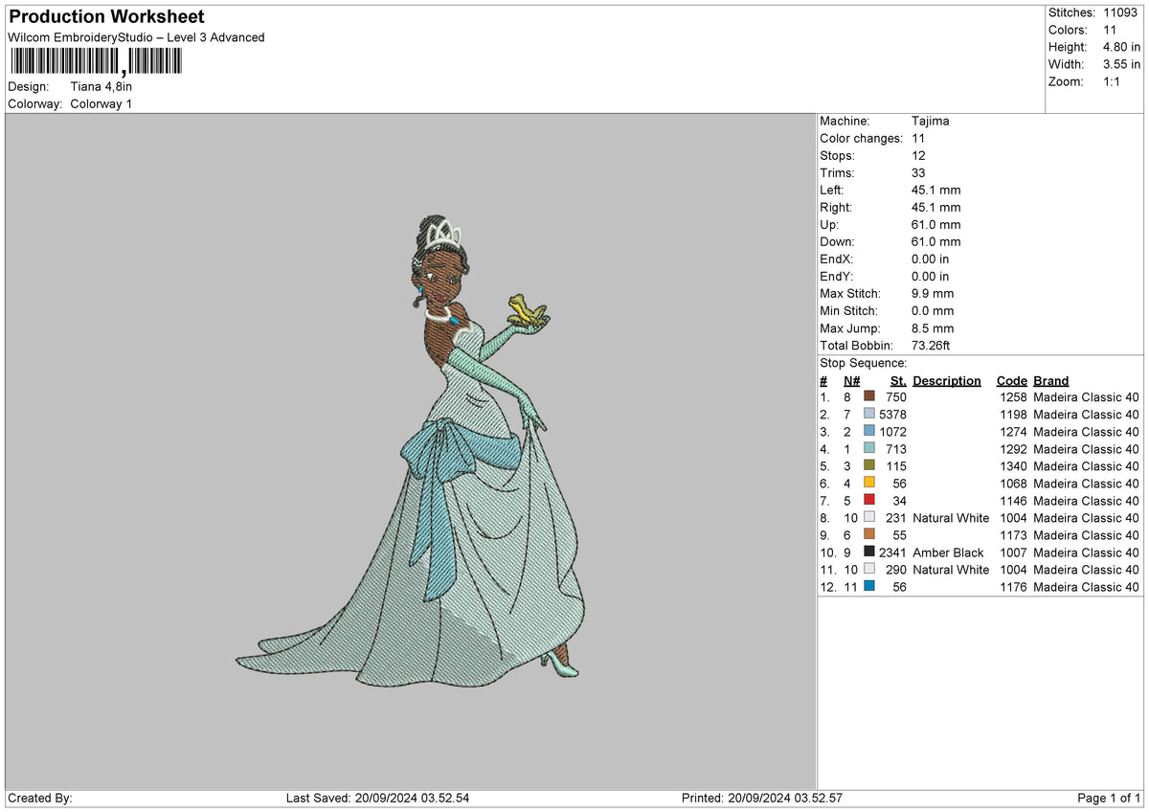Click the width value '3.55 in'
1149x812 pixels.
[x=1122, y=64]
